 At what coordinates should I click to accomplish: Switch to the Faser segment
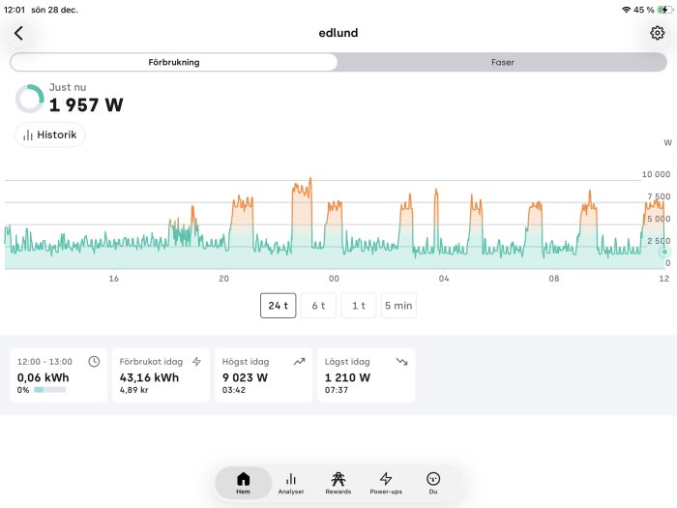(503, 62)
